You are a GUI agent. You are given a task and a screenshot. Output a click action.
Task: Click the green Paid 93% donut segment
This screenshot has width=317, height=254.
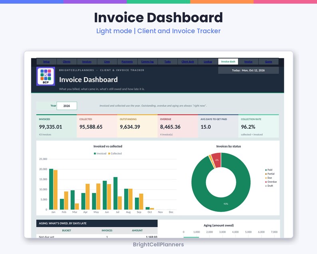tap(226, 204)
